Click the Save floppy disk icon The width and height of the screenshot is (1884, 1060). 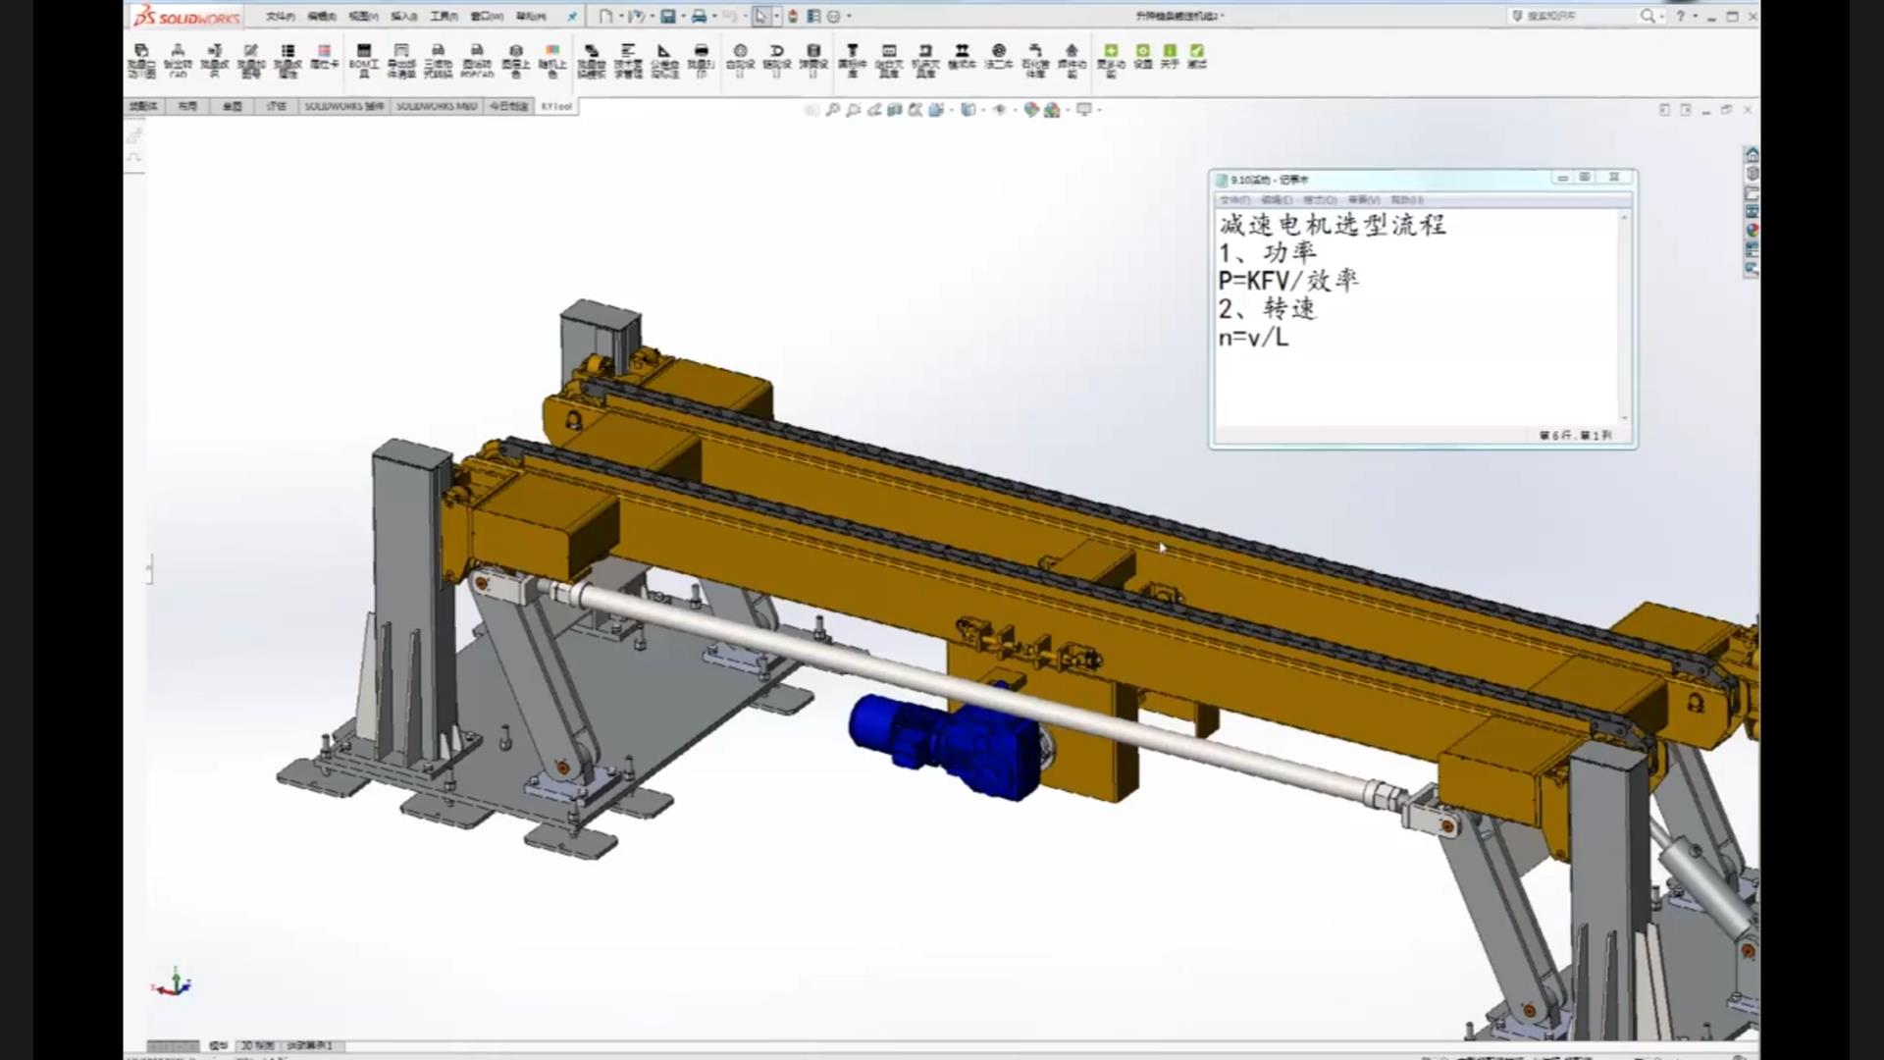tap(668, 17)
